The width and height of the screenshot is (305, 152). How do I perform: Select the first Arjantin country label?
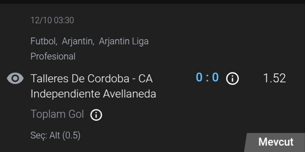point(77,41)
